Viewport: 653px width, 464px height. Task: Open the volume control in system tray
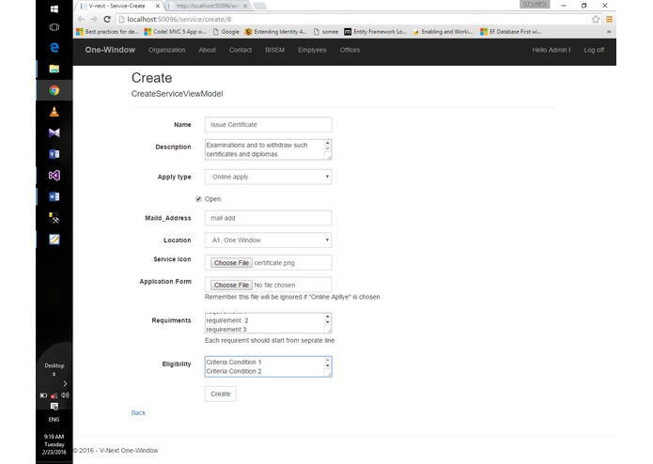click(x=65, y=394)
